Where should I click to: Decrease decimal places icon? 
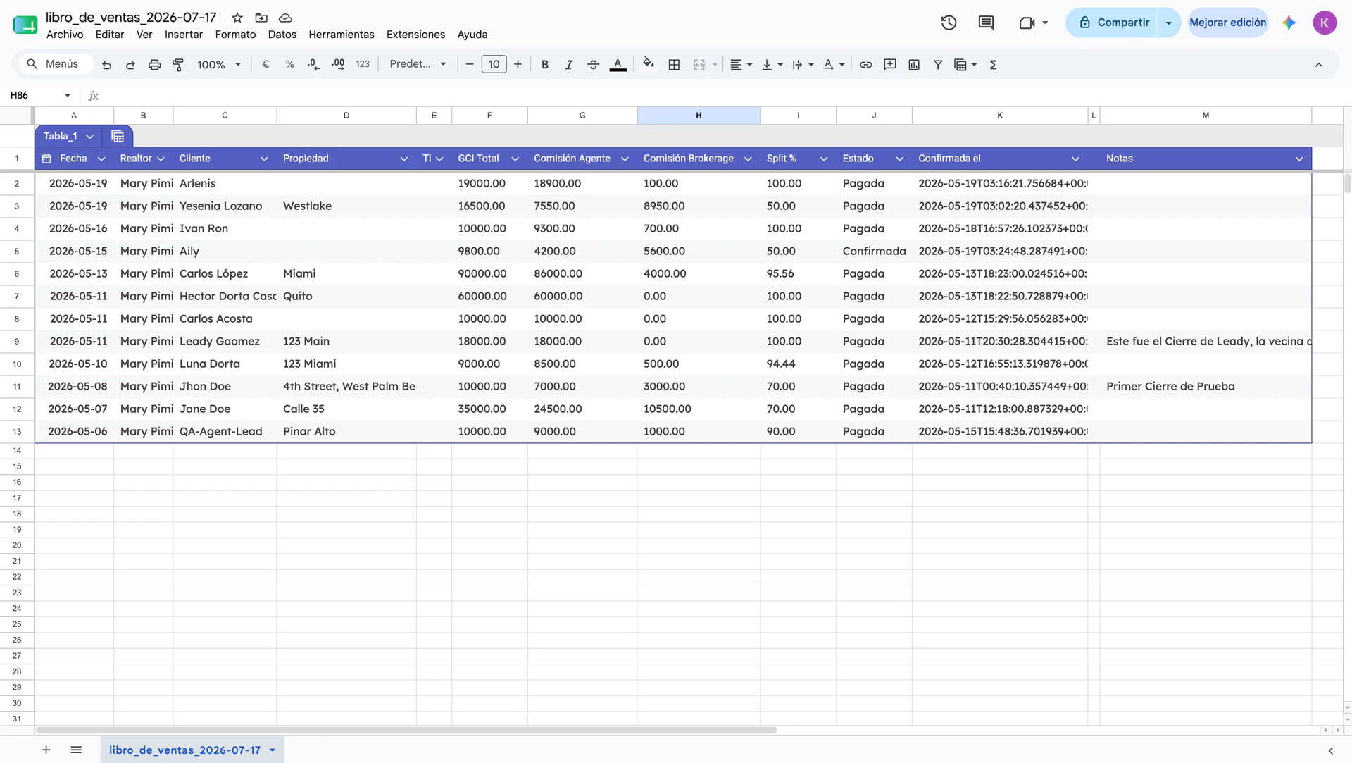coord(313,64)
